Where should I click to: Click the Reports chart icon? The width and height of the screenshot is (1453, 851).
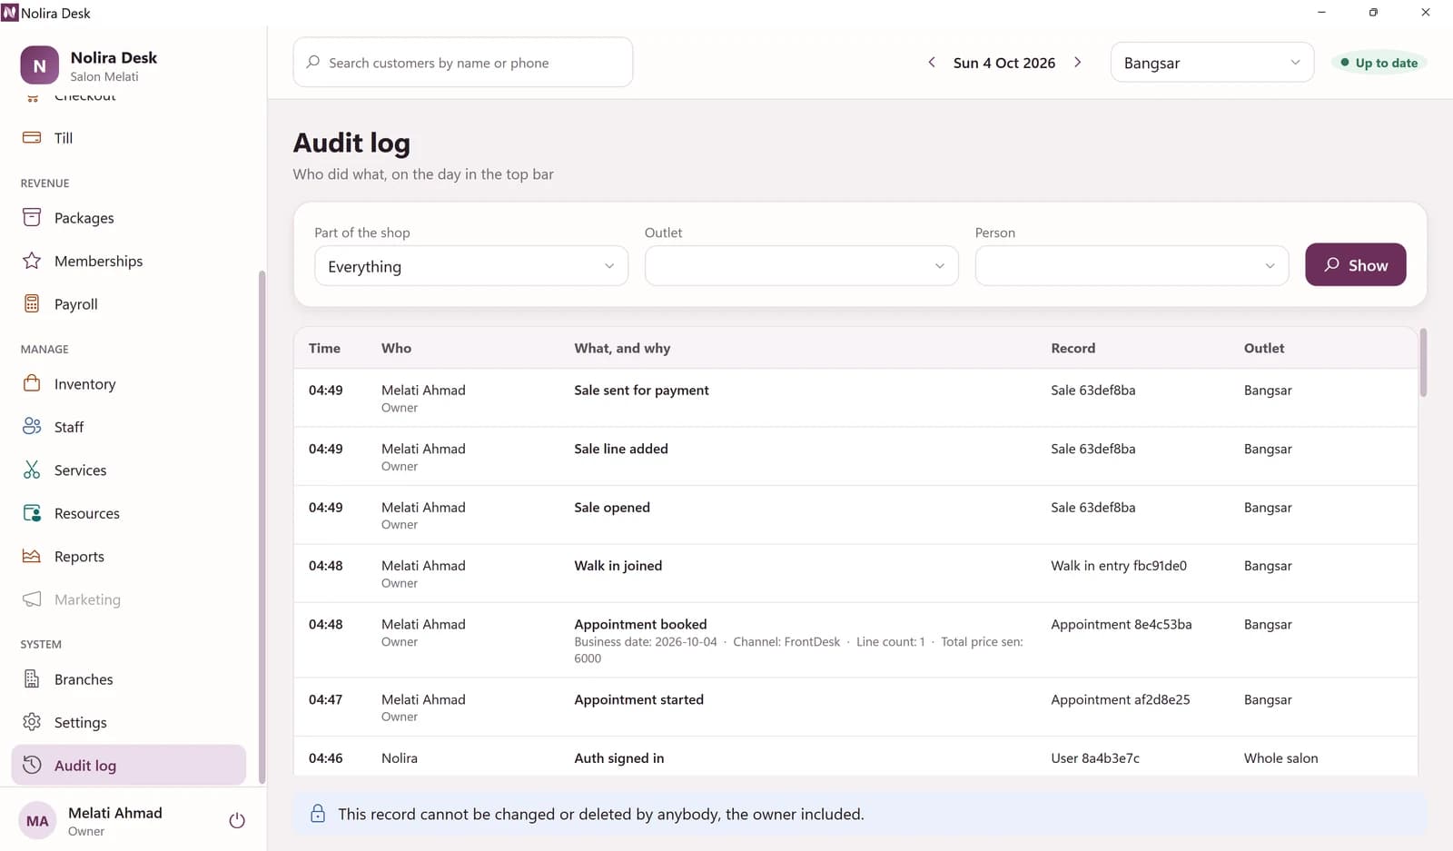tap(32, 556)
